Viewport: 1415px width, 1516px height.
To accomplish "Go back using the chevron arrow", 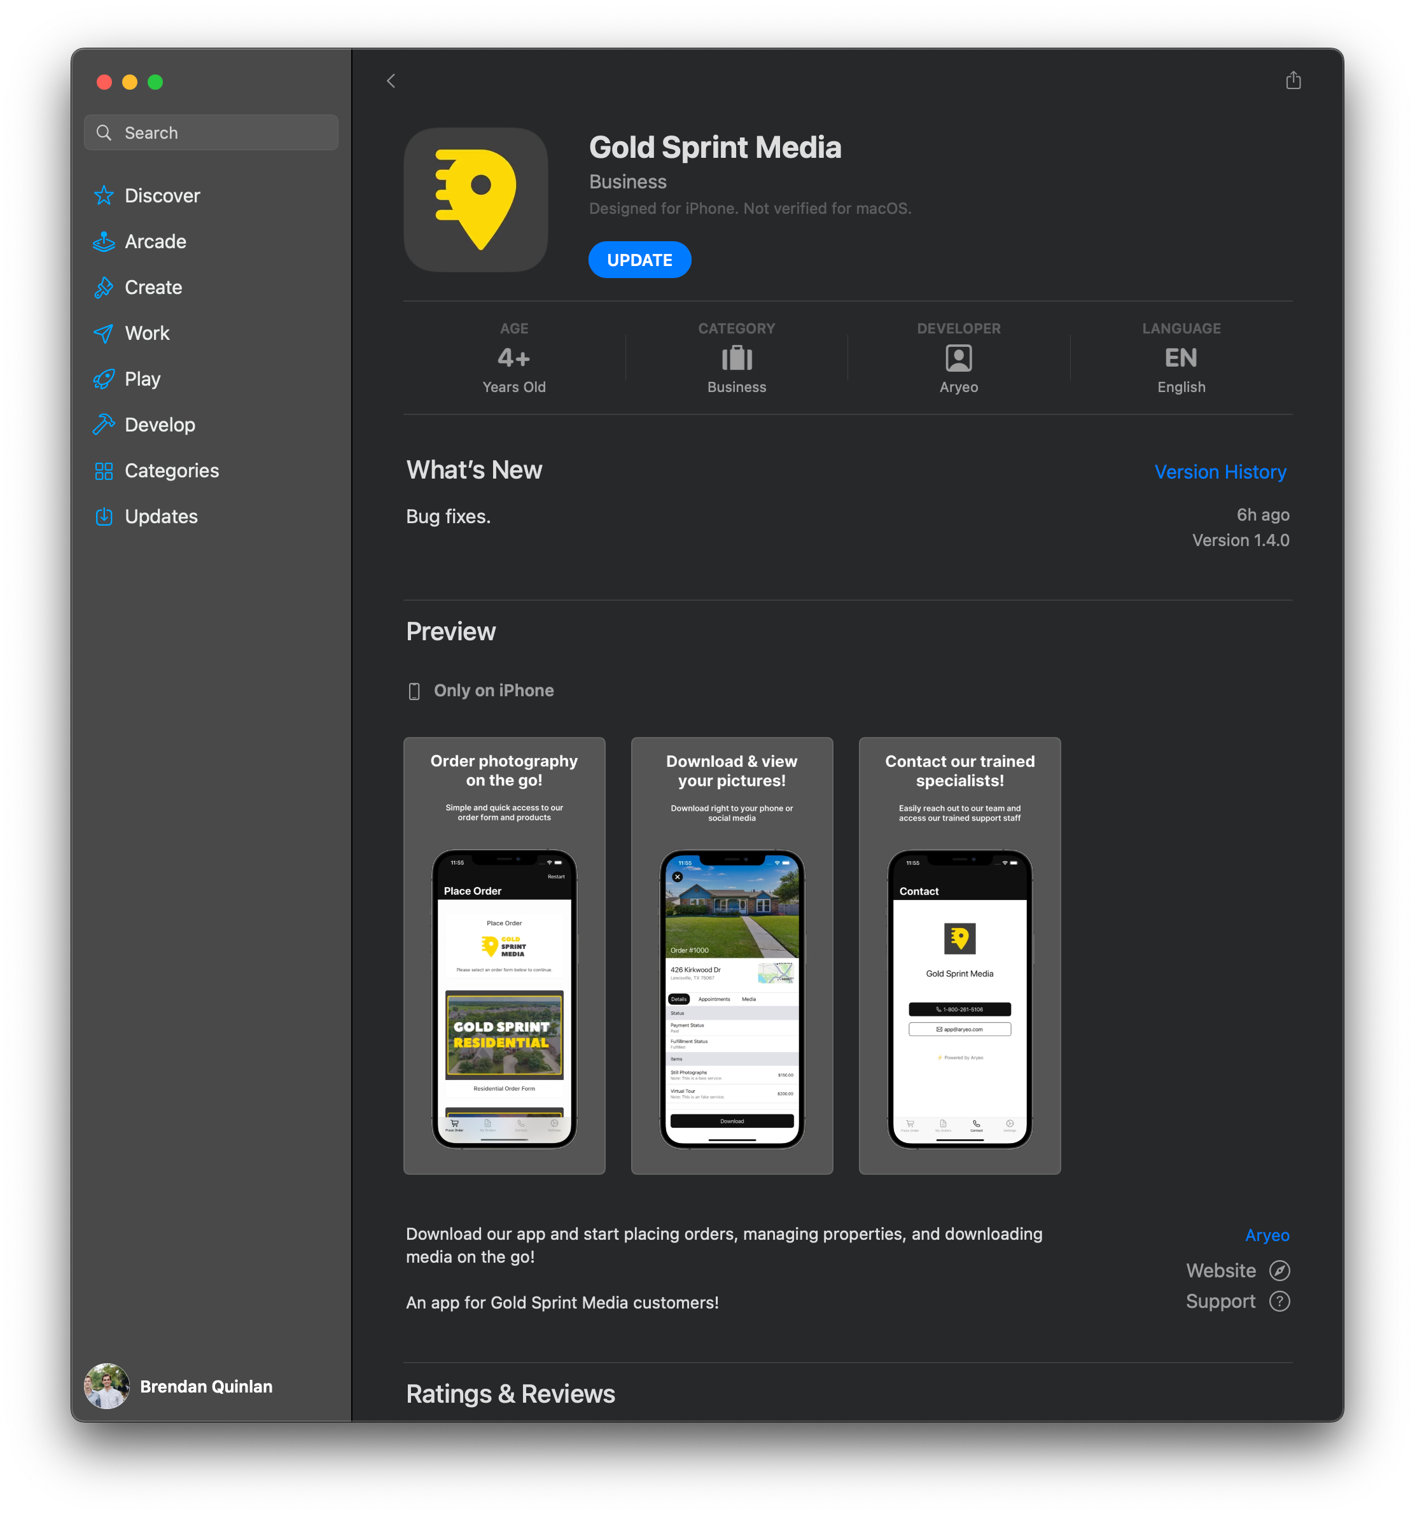I will click(x=391, y=81).
